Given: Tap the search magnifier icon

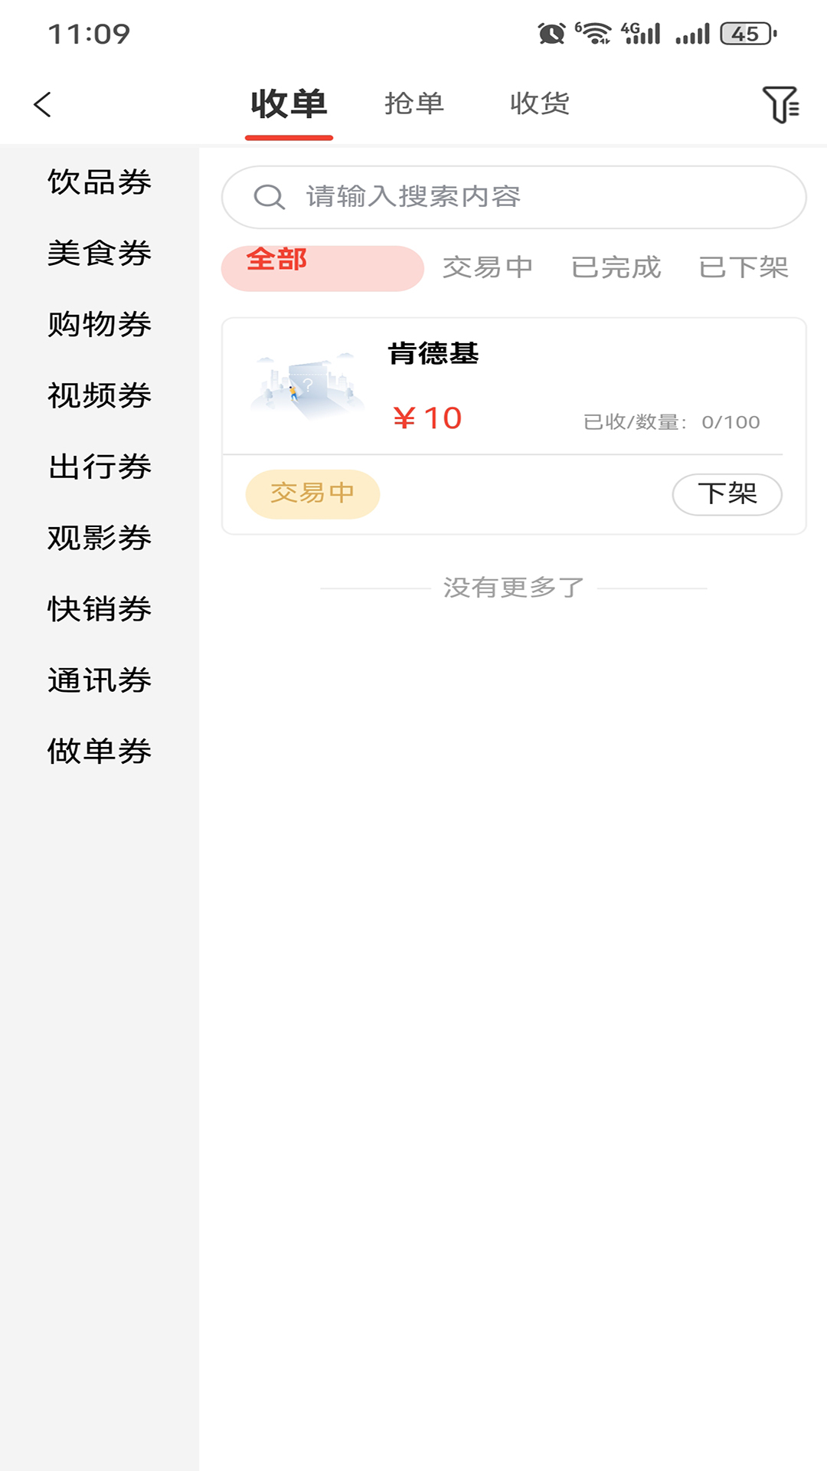Looking at the screenshot, I should click(x=269, y=197).
